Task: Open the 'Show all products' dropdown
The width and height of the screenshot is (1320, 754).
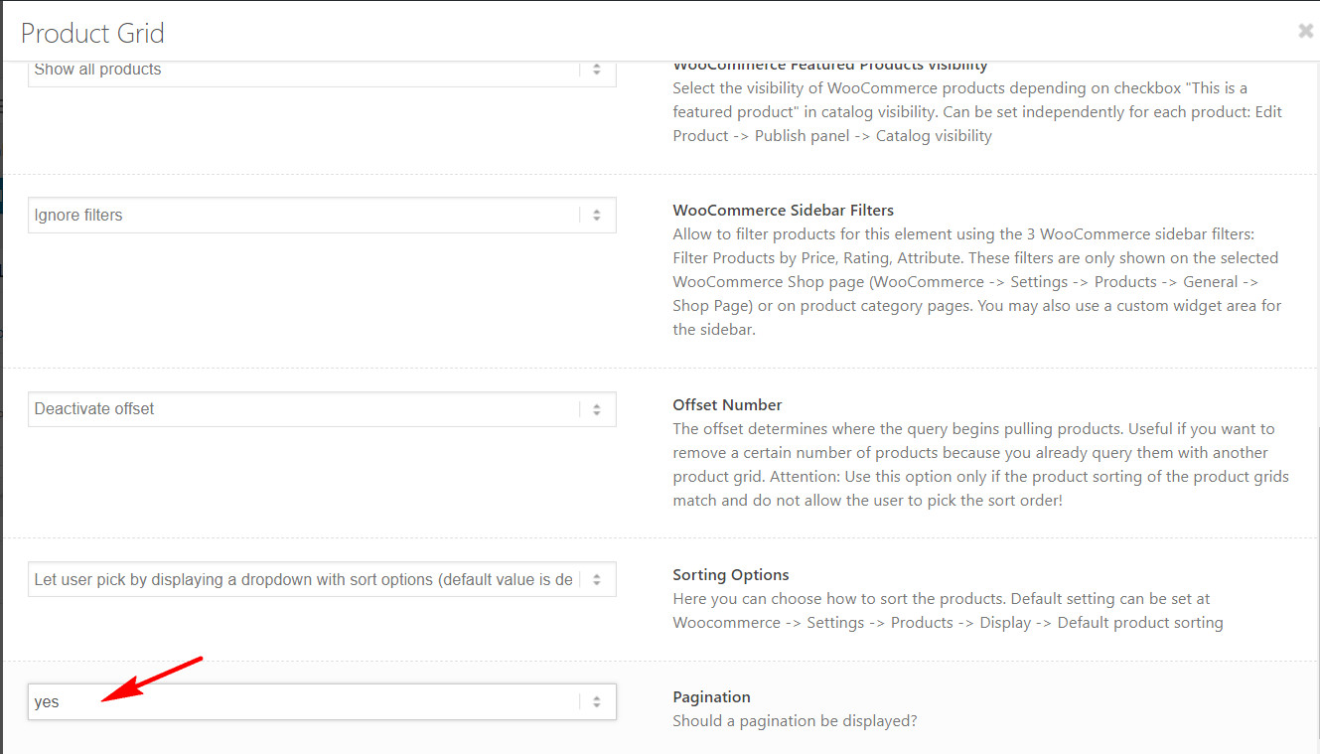Action: (x=322, y=72)
